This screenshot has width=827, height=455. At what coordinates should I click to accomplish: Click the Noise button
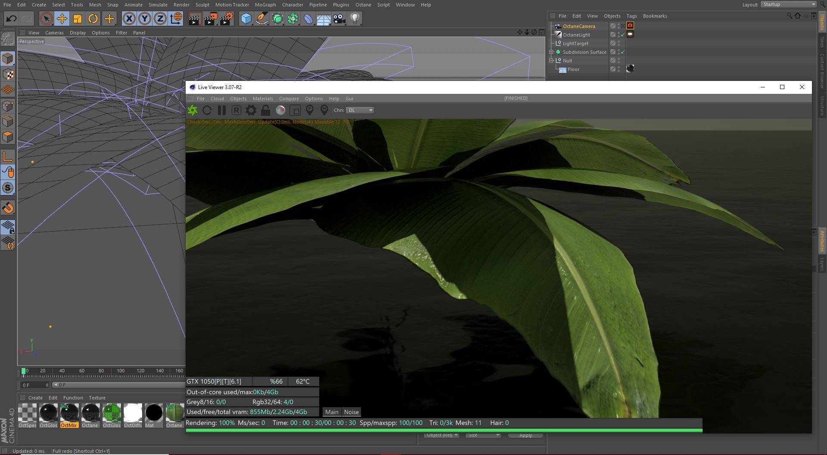[x=351, y=412]
